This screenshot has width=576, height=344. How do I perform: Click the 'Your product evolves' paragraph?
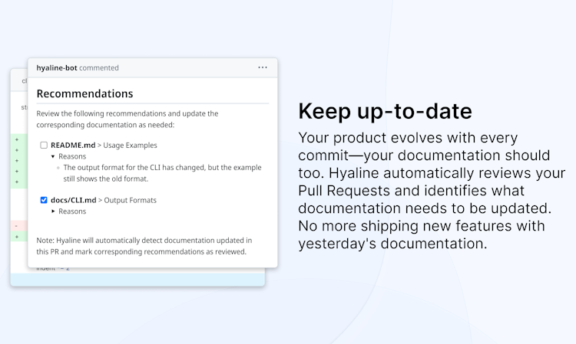coord(432,191)
